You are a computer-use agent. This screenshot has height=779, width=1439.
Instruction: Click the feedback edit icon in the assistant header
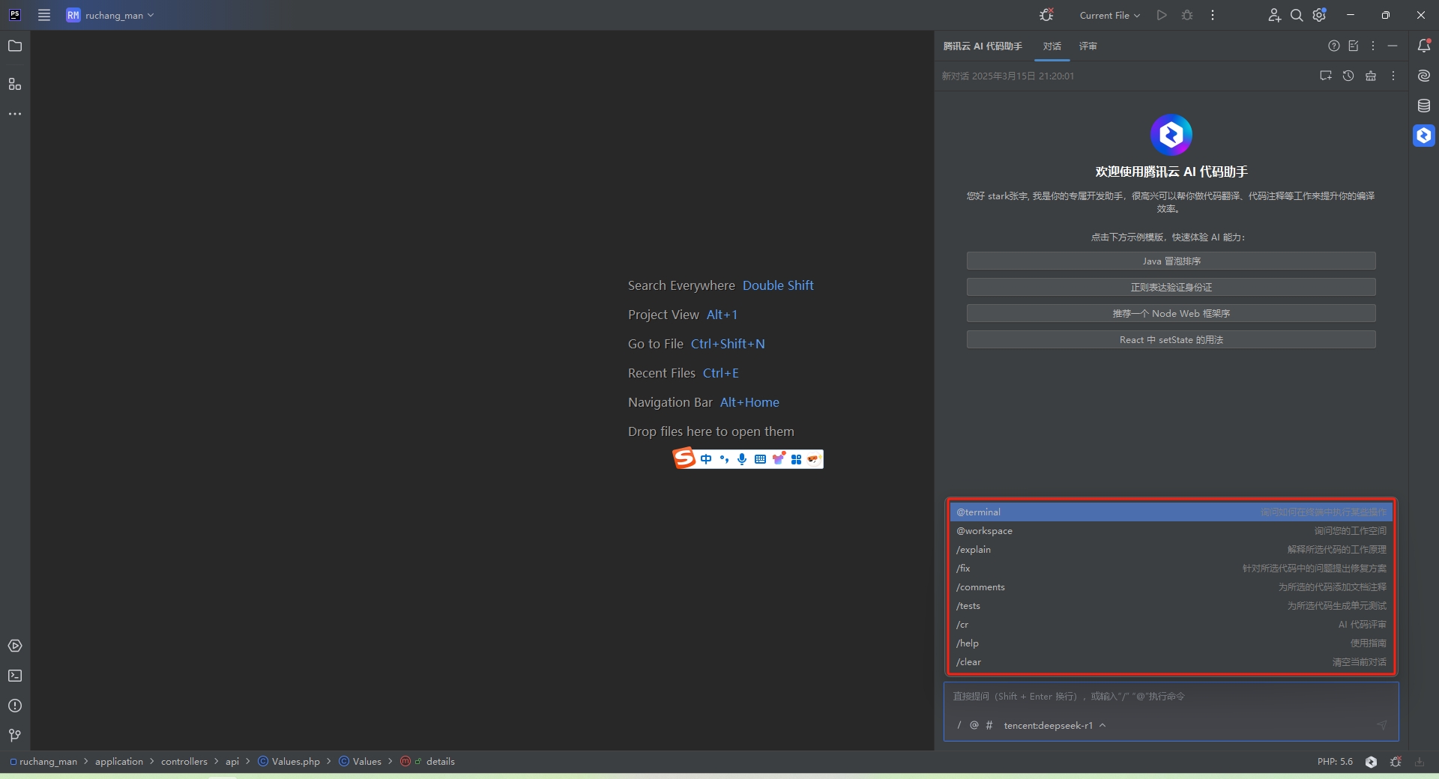click(1354, 46)
